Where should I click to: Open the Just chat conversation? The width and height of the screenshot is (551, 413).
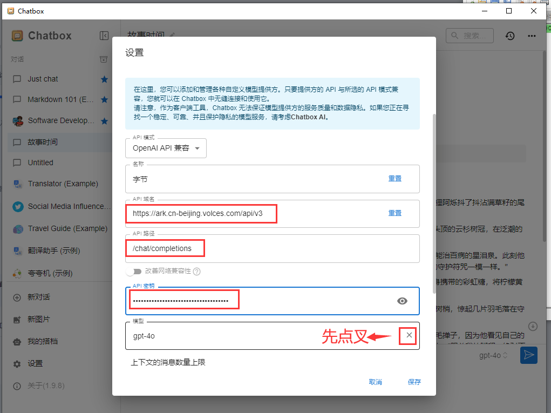(x=60, y=79)
